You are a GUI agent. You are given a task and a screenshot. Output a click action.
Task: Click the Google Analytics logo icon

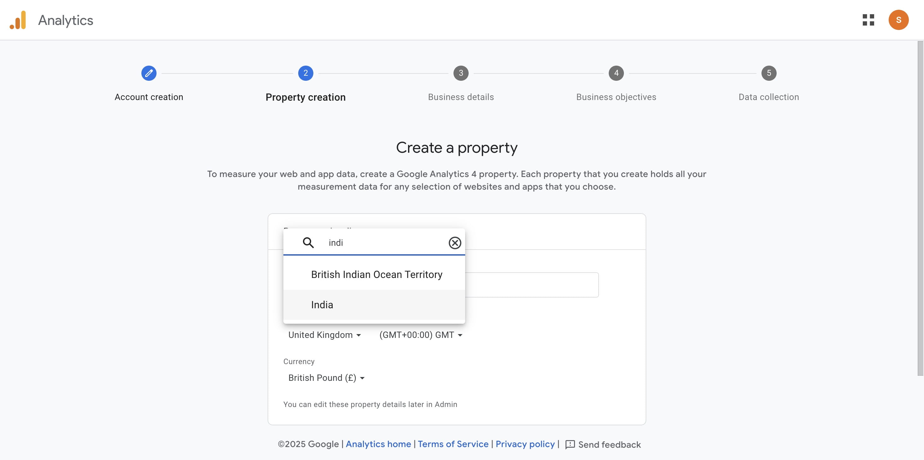18,20
